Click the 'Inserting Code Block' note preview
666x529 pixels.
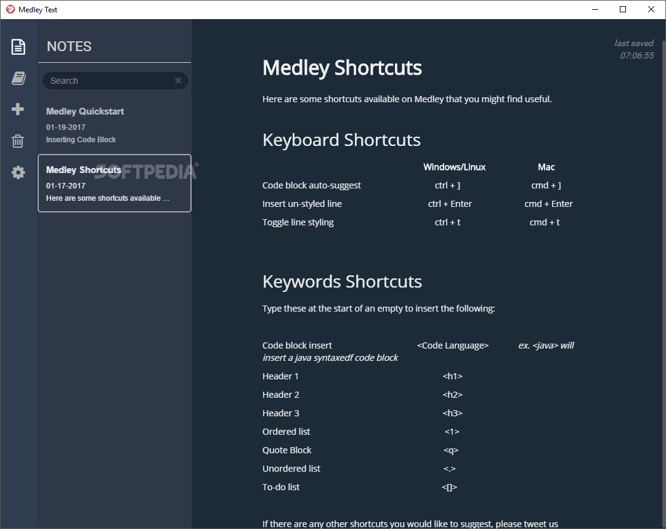pos(81,140)
